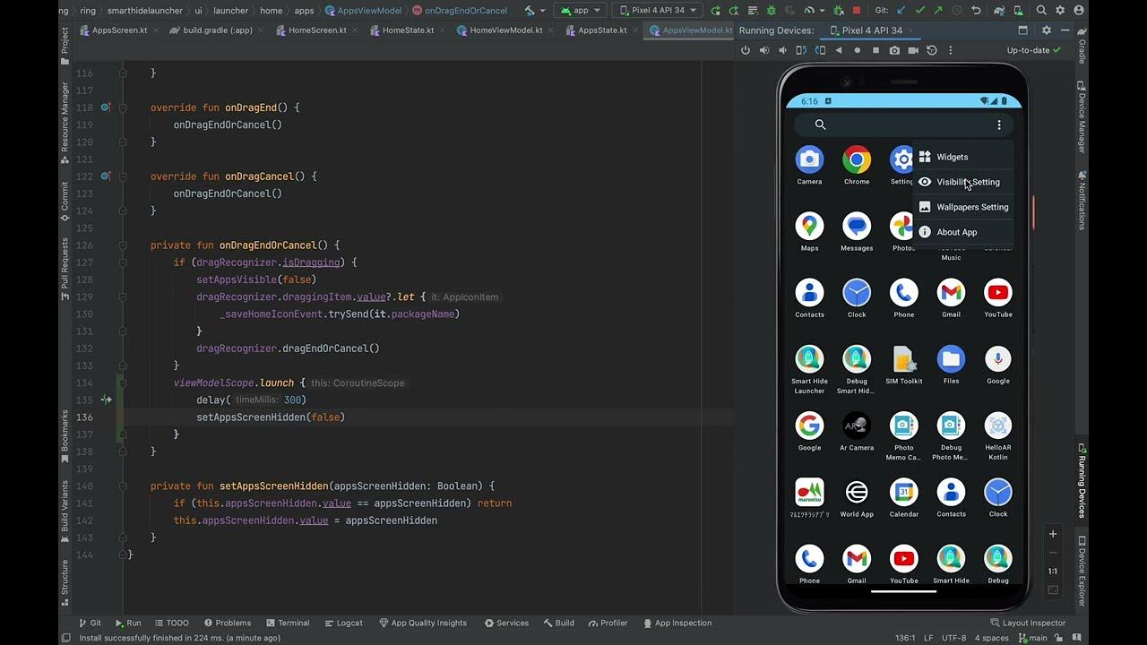Choose Wallpapers Setting in popup menu
Viewport: 1147px width, 645px height.
coord(963,207)
